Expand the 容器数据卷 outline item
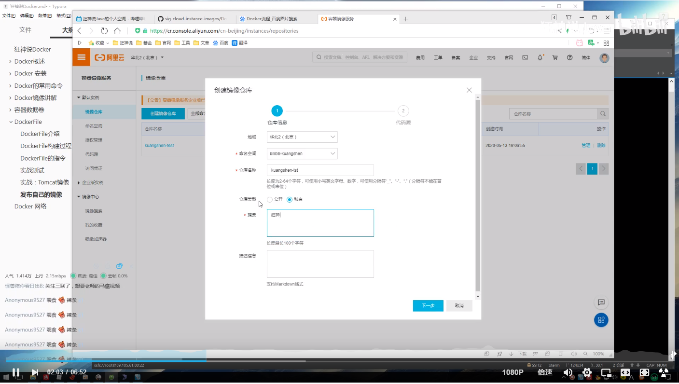679x384 pixels. coord(11,110)
